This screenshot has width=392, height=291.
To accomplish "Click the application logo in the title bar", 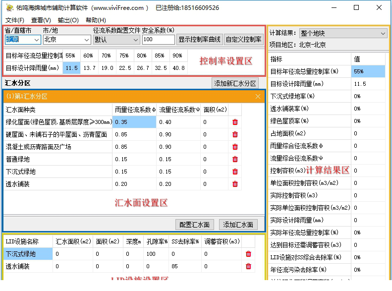I will tap(9, 8).
